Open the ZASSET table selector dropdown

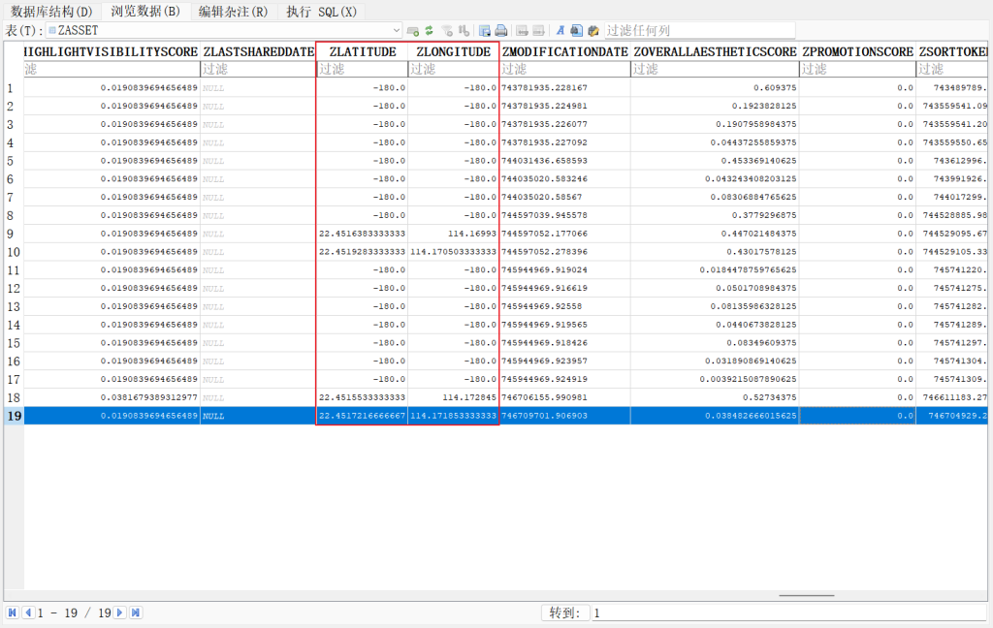(x=397, y=31)
